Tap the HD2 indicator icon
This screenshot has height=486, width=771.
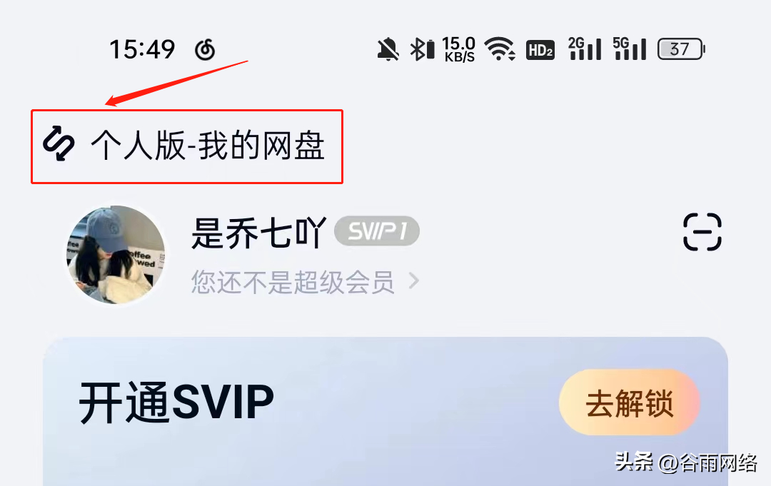(540, 50)
